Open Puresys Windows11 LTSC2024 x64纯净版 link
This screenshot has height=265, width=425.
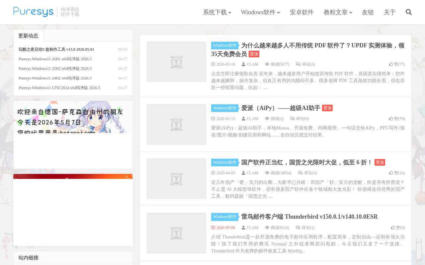click(x=59, y=88)
